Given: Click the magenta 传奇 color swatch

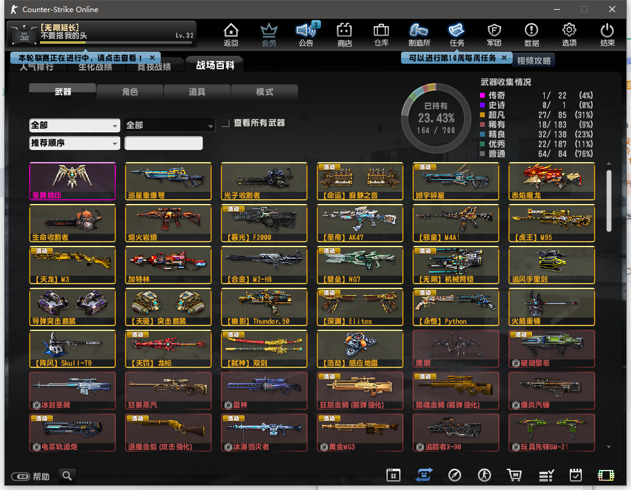Looking at the screenshot, I should click(482, 95).
